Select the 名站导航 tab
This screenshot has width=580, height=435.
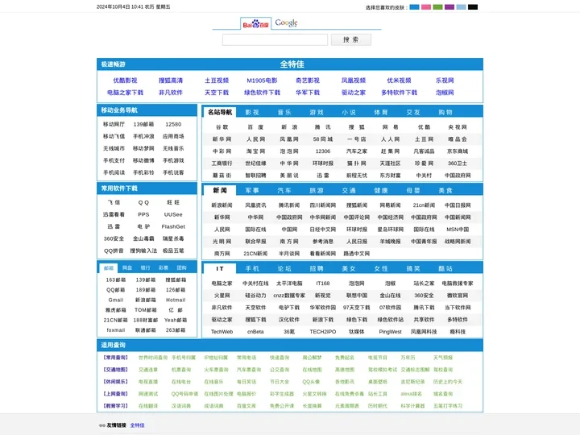pyautogui.click(x=220, y=112)
